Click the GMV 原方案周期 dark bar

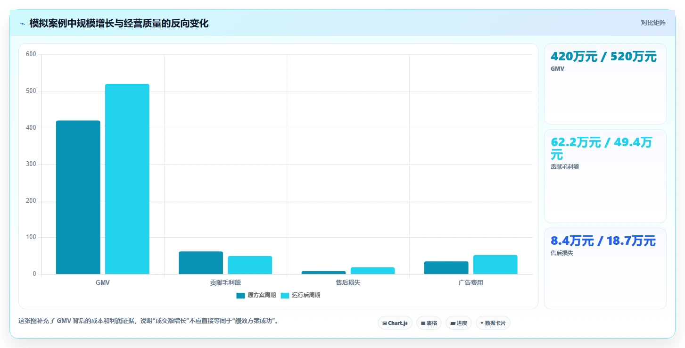click(x=78, y=197)
